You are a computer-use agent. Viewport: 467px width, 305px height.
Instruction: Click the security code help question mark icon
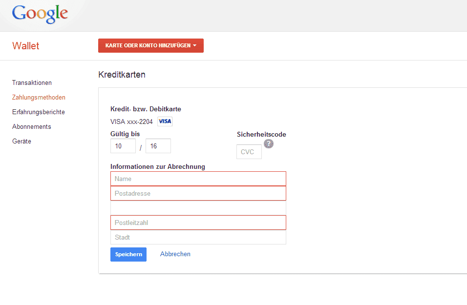(x=269, y=144)
